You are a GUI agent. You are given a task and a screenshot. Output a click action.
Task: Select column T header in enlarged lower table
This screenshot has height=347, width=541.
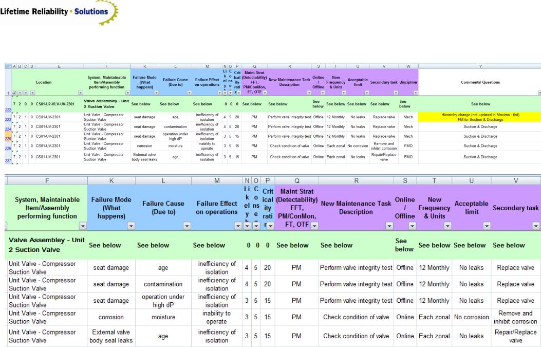(434, 180)
